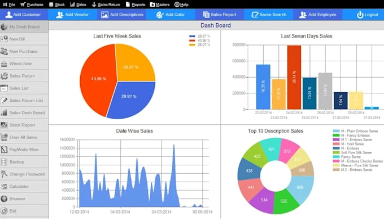The height and width of the screenshot is (221, 384).
Task: Open Whole Sale from the sidebar
Action: (24, 64)
